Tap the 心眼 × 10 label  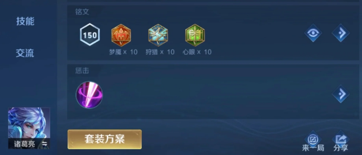pyautogui.click(x=197, y=52)
